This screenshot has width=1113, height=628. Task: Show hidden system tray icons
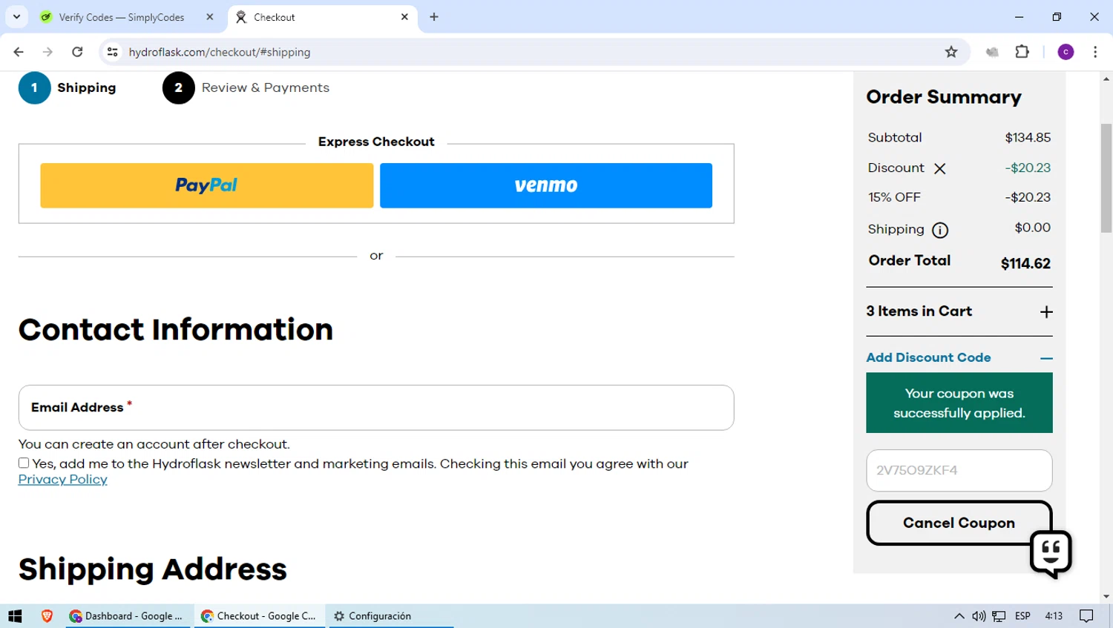pos(959,616)
